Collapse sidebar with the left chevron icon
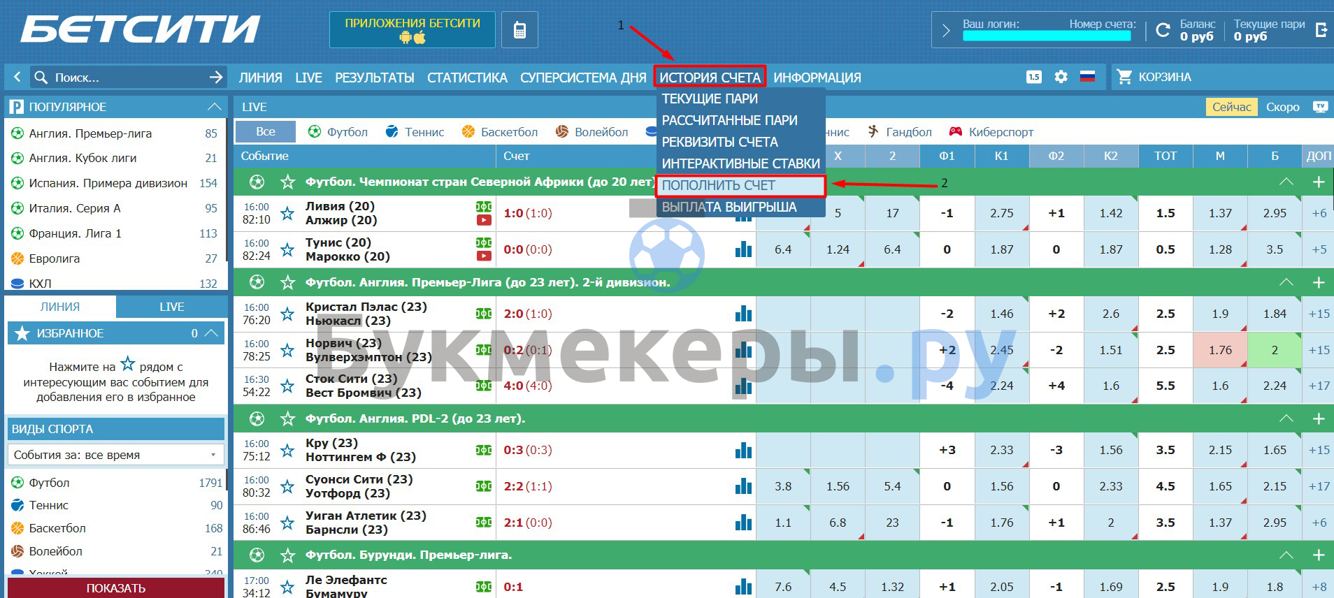The height and width of the screenshot is (598, 1334). pyautogui.click(x=17, y=77)
